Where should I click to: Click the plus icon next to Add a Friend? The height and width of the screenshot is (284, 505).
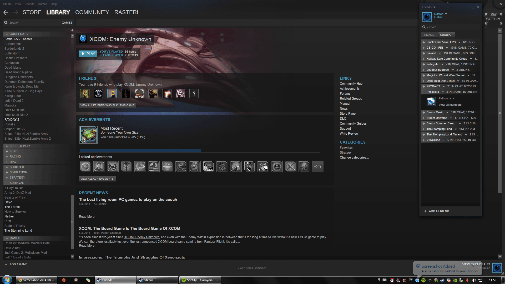[425, 211]
